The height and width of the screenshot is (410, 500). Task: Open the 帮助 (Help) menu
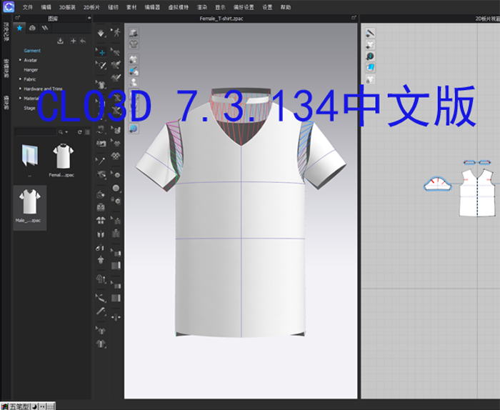(x=286, y=7)
